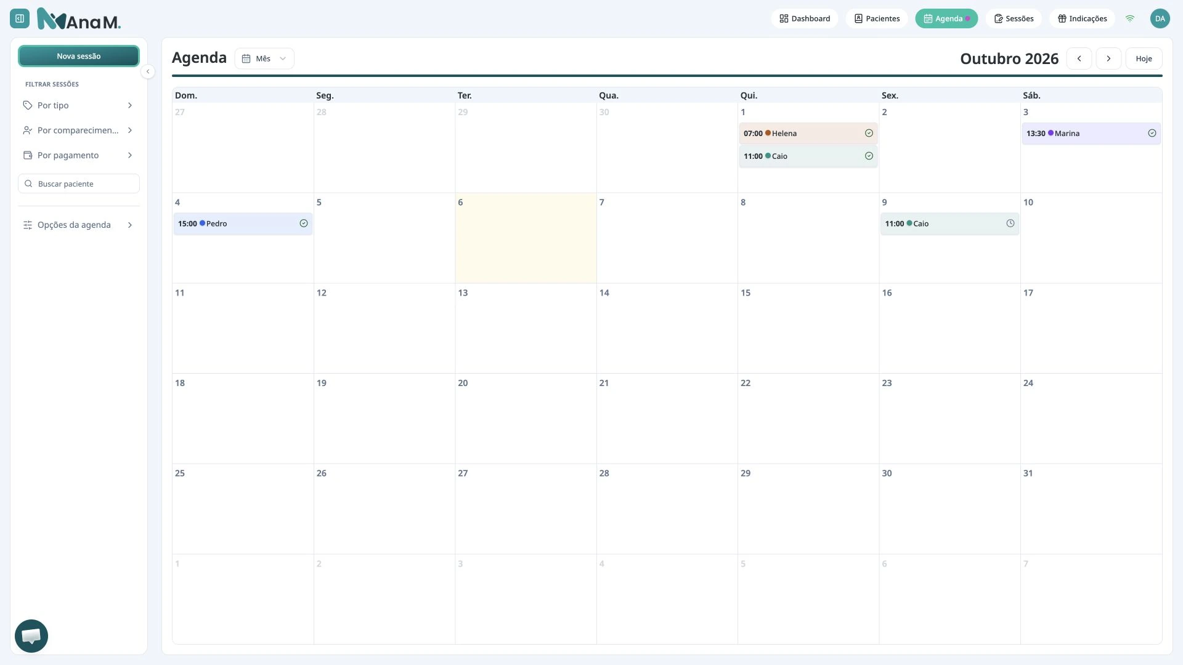Open the Sessões tab
This screenshot has width=1183, height=665.
(1014, 18)
